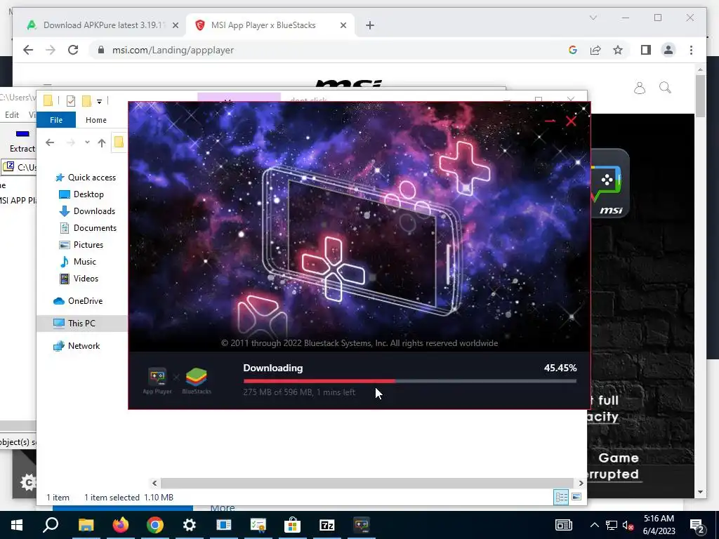719x539 pixels.
Task: Open Documents in navigation pane
Action: [88, 228]
